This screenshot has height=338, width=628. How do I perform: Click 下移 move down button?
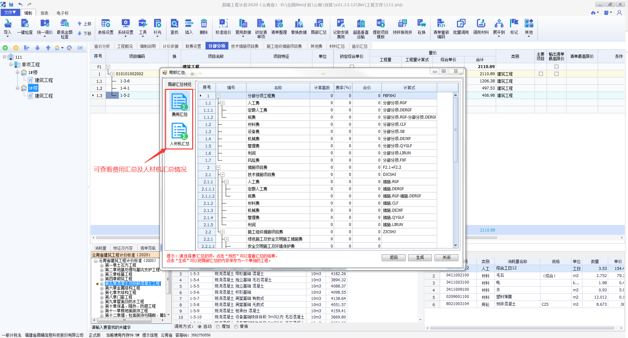tap(84, 34)
